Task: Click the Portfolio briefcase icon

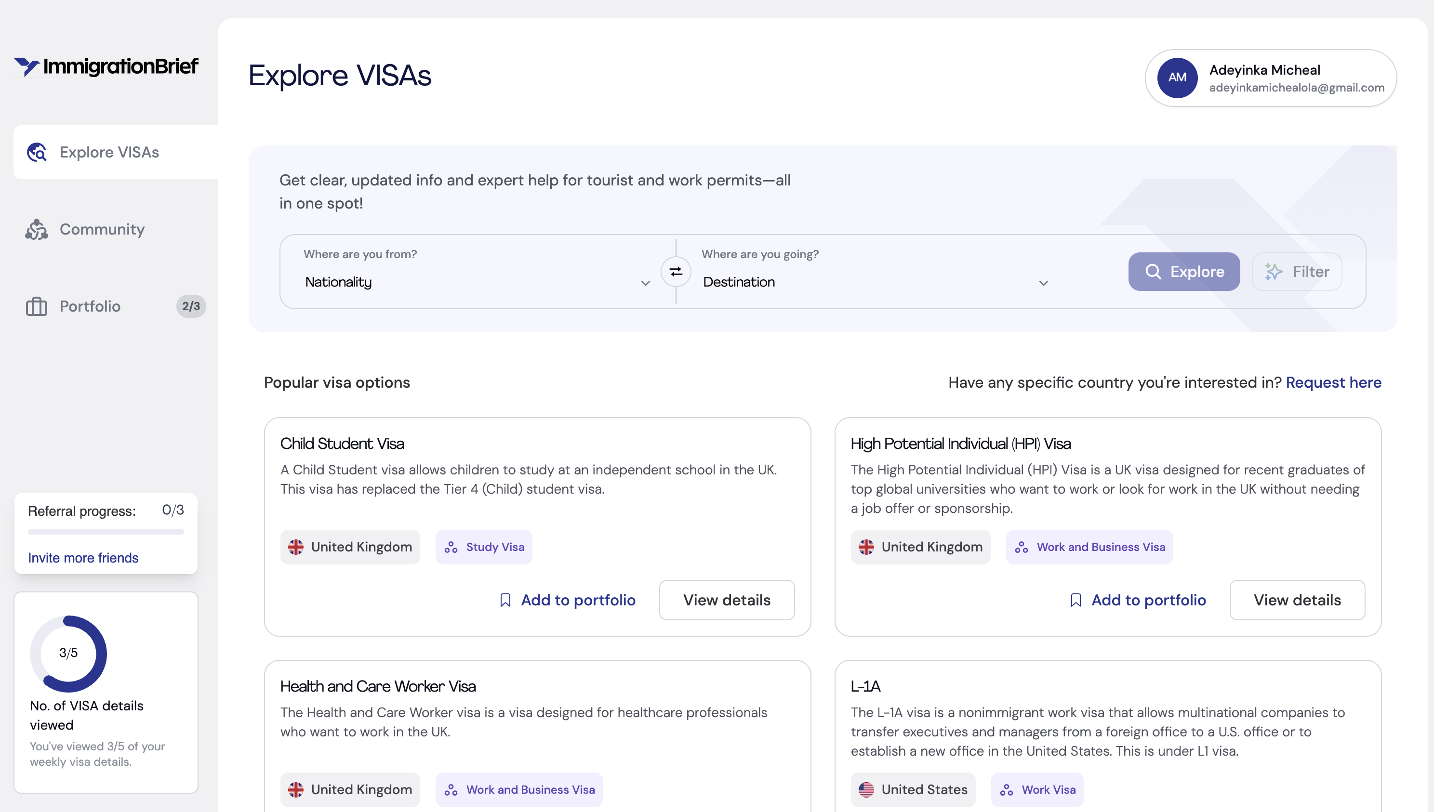Action: 37,306
